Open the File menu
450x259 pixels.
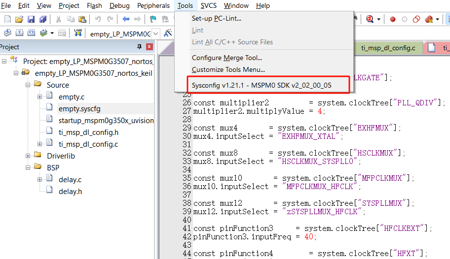pos(5,5)
